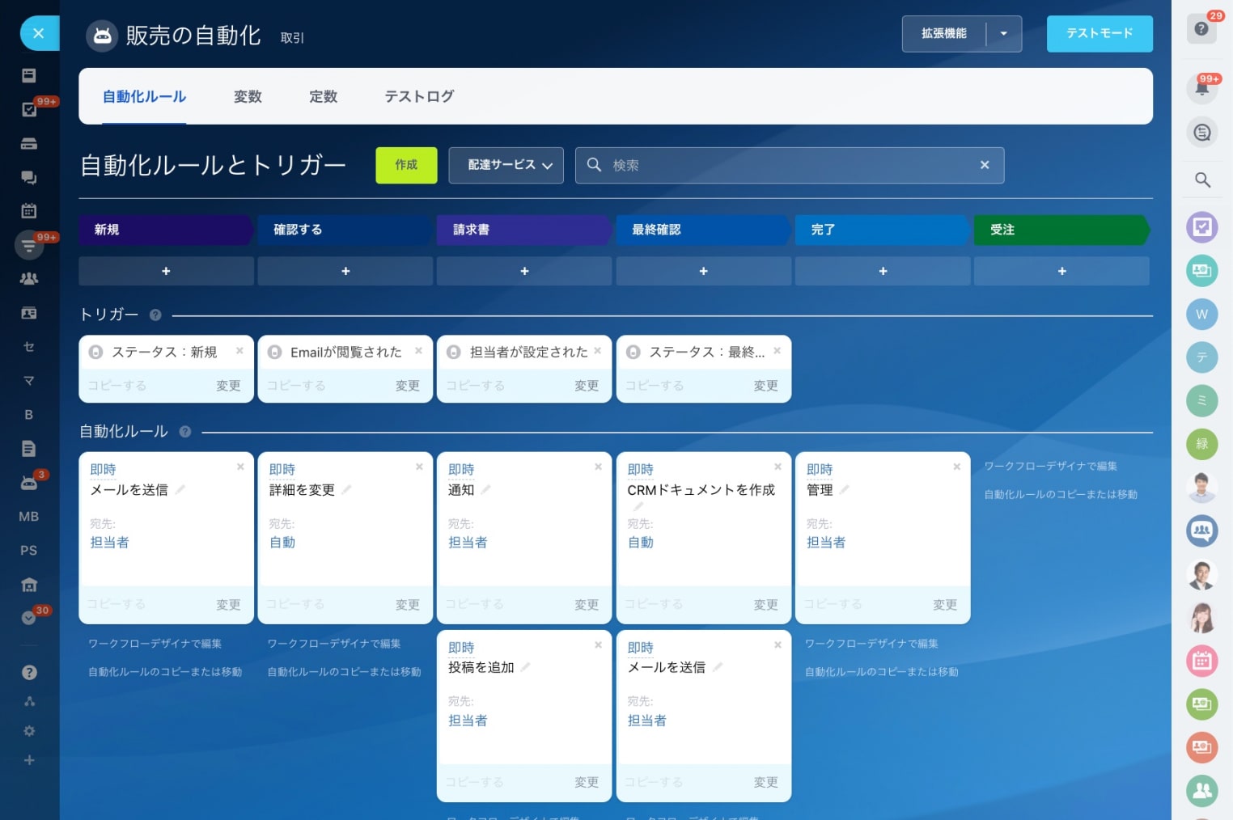Open the 即時 timing of the 通知 rule
Viewport: 1233px width, 820px height.
[461, 470]
